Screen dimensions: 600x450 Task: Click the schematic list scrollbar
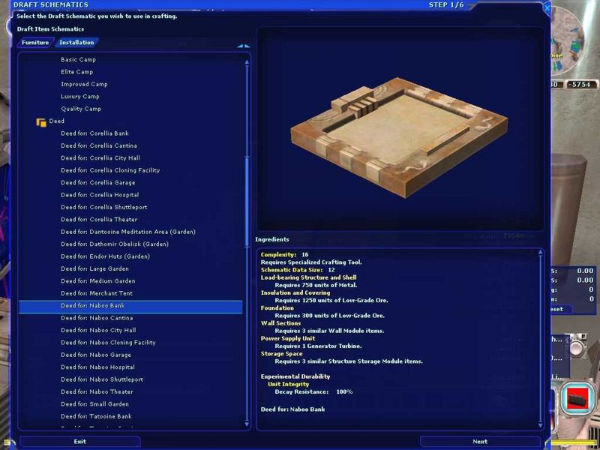[247, 225]
